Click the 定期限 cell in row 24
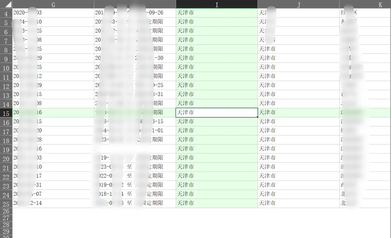This screenshot has width=391, height=238. point(135,194)
